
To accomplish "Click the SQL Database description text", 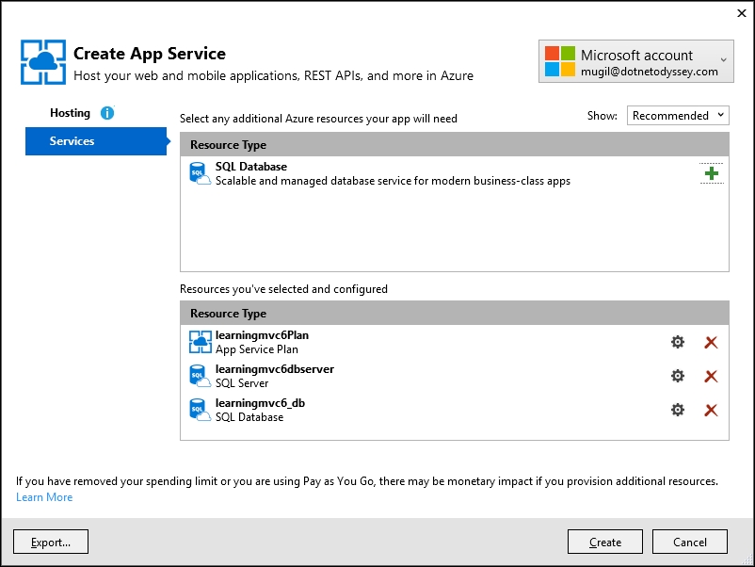I will 393,181.
